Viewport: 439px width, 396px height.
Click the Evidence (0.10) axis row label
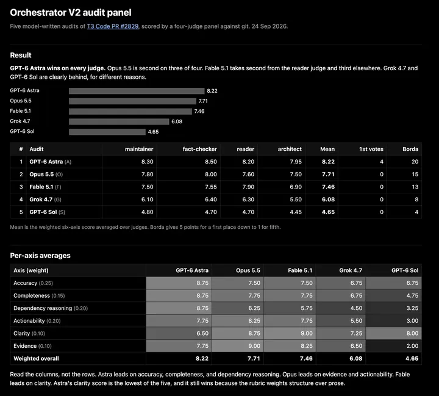[x=32, y=346]
